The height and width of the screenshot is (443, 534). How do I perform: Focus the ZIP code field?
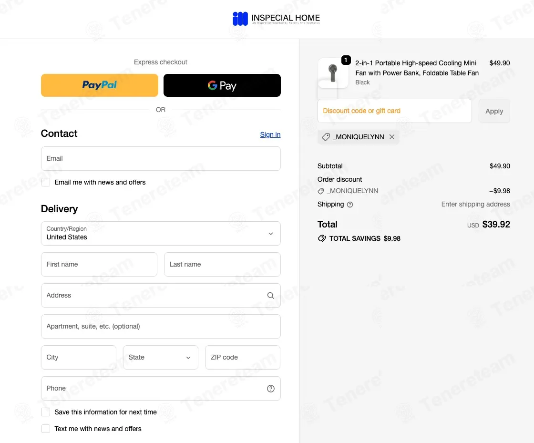243,357
